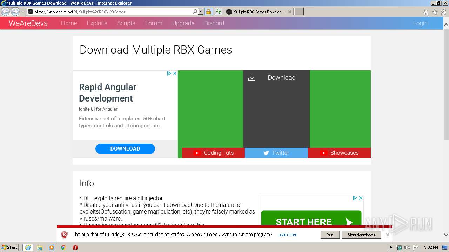Click the download arrow icon

252,78
